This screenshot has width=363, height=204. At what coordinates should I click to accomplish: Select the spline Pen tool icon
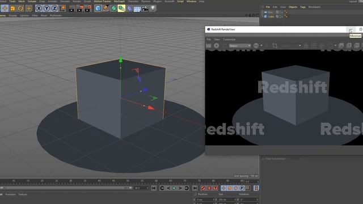(106, 8)
